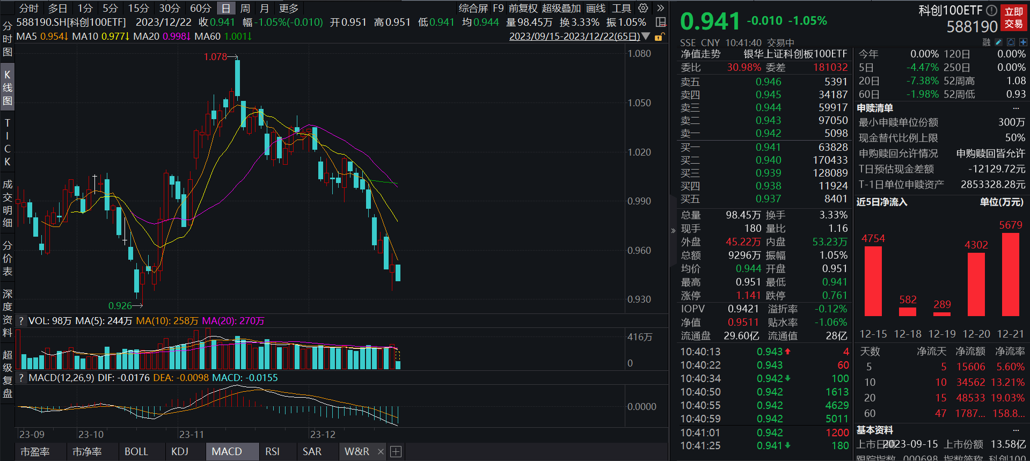Switch indicator to W&R

[x=357, y=452]
